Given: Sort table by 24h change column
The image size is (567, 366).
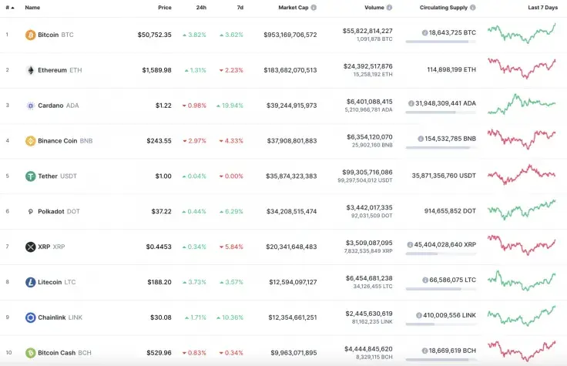Looking at the screenshot, I should pos(201,7).
